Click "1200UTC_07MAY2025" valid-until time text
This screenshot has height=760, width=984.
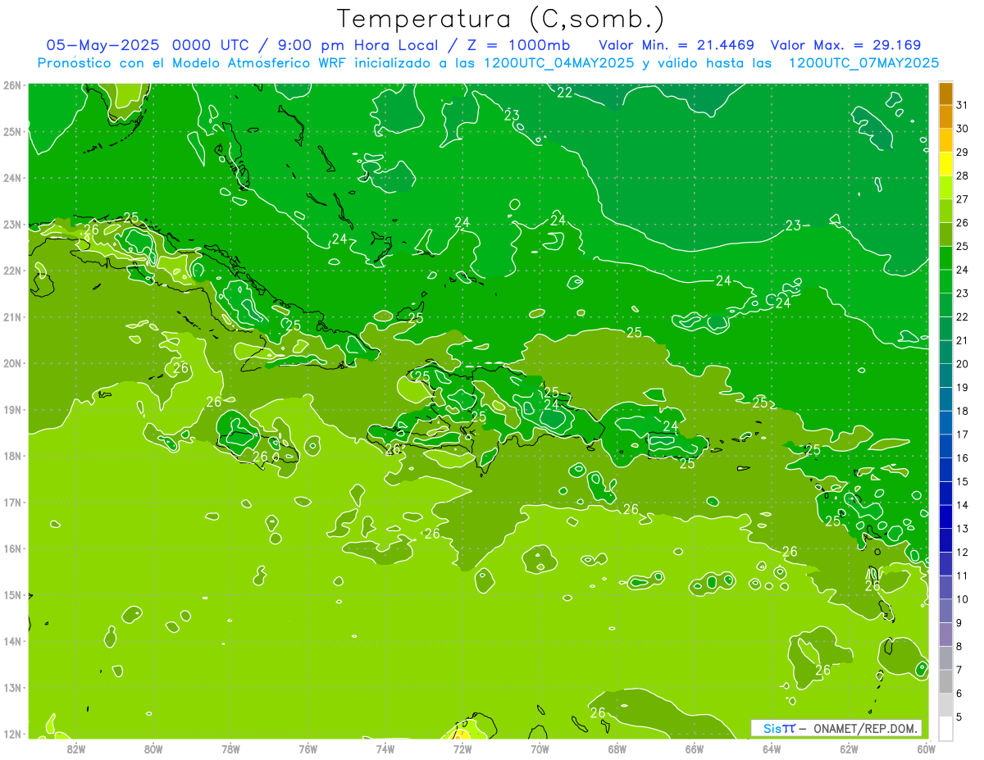863,63
